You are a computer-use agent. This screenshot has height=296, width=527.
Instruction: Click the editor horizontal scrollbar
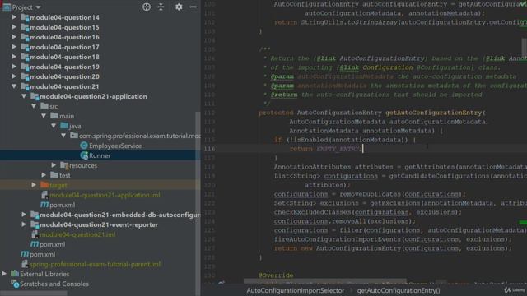pos(324,280)
